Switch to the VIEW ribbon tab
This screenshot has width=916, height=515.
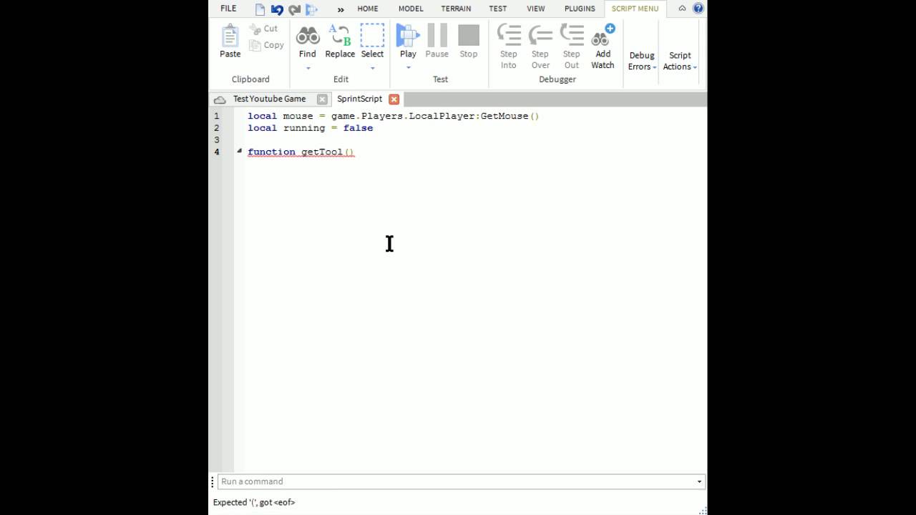536,9
